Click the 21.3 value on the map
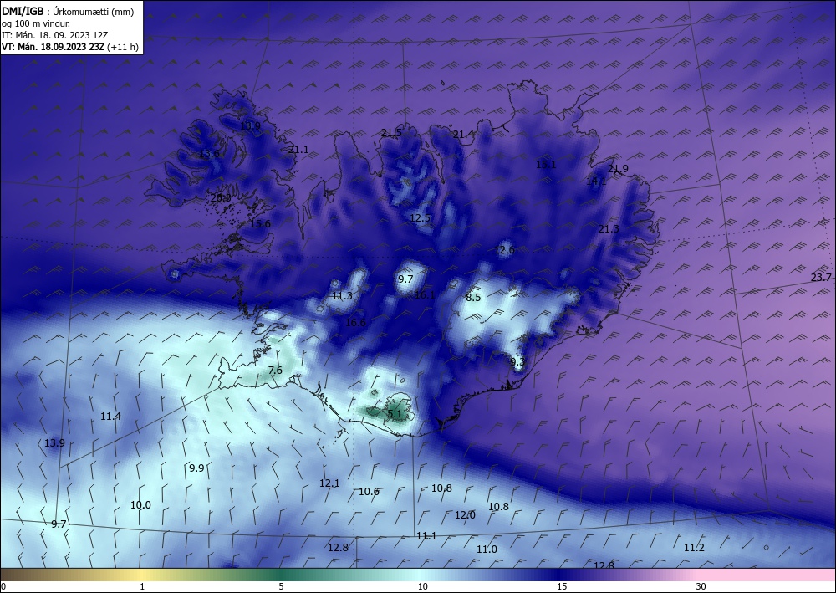 (609, 229)
